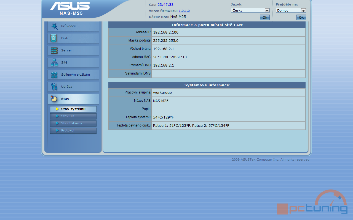
Task: Click the blue arrow beside Stav tiskárny
Action: click(x=57, y=123)
